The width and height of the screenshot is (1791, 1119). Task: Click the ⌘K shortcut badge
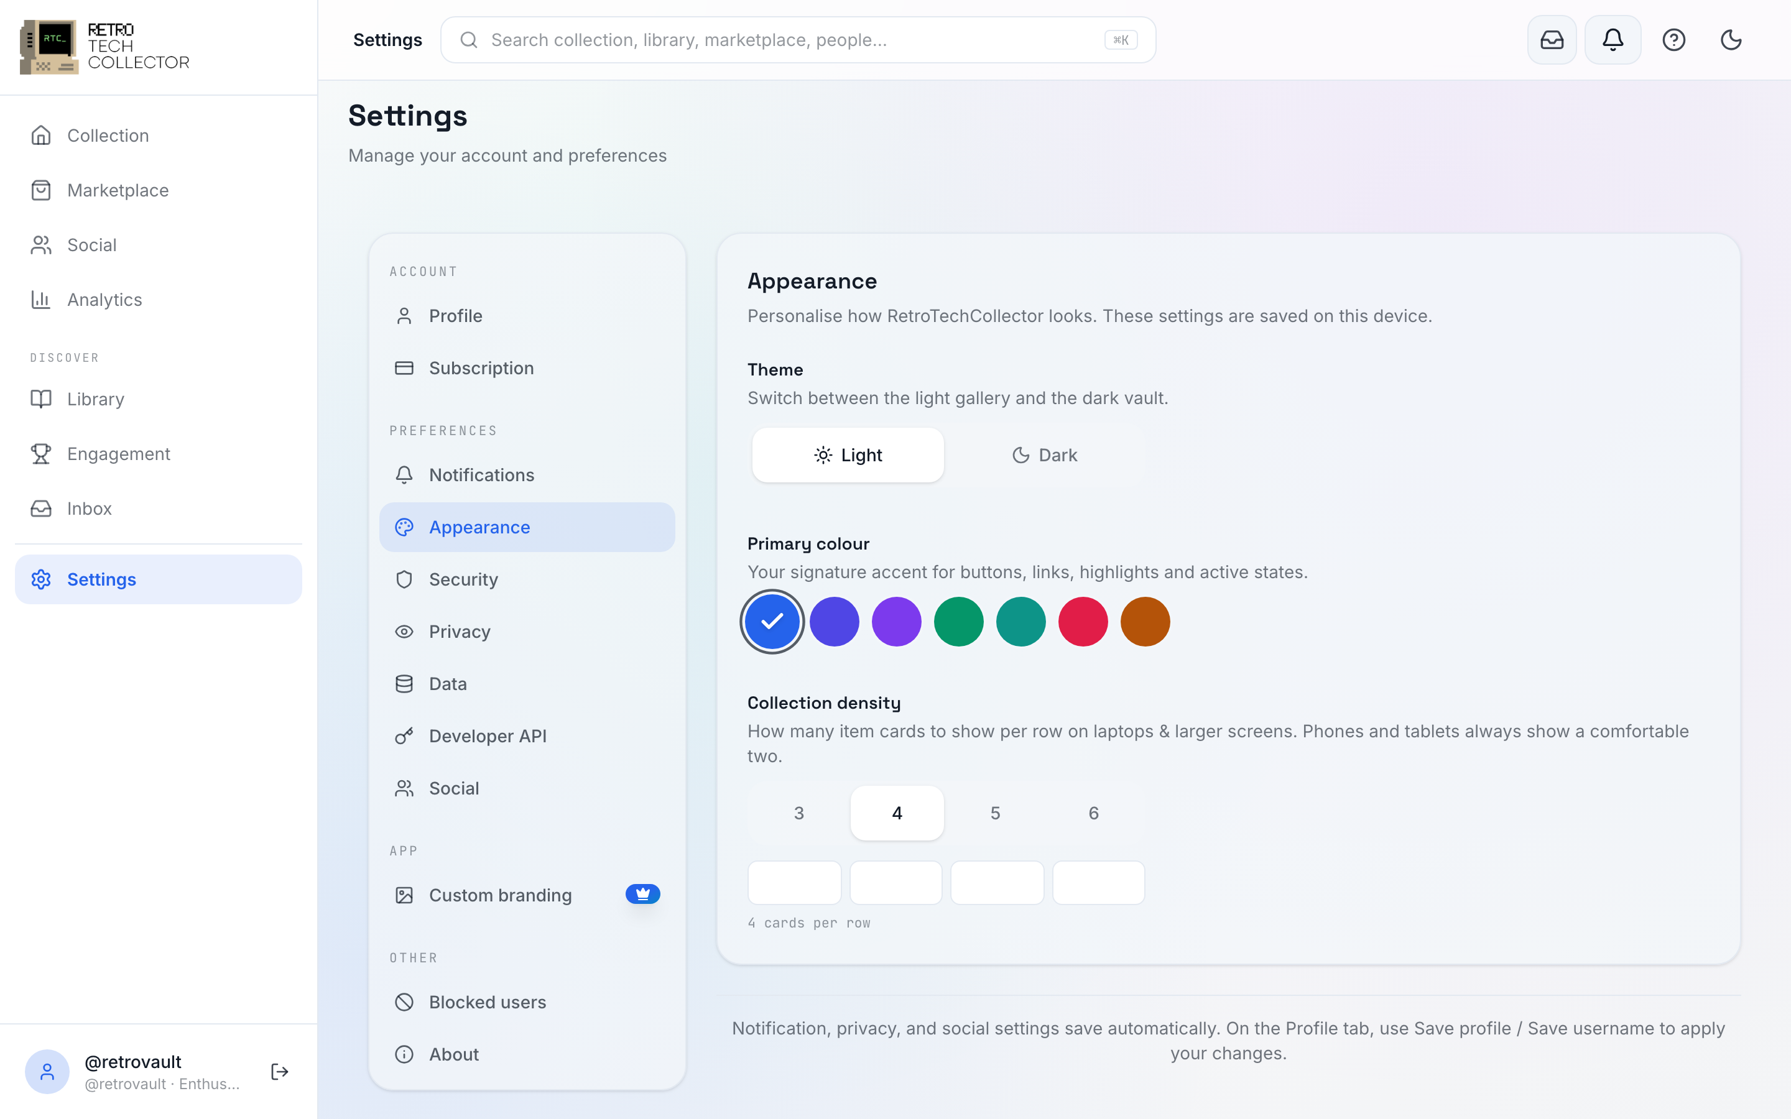coord(1121,40)
